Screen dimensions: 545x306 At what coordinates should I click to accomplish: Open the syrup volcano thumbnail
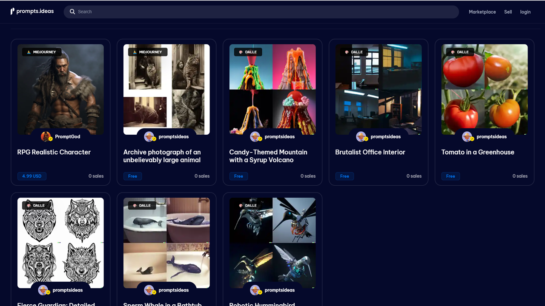(272, 89)
